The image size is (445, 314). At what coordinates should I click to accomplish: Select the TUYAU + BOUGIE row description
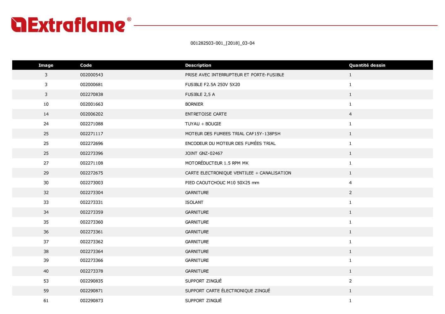click(x=203, y=124)
